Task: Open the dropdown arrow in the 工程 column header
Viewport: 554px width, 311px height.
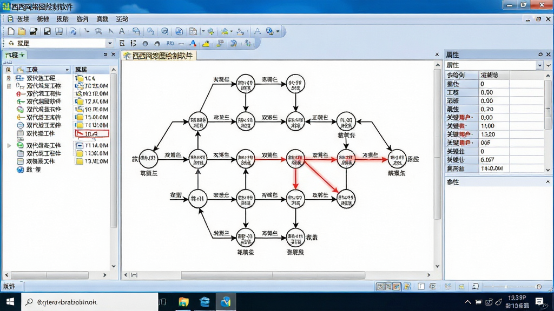Action: click(67, 70)
